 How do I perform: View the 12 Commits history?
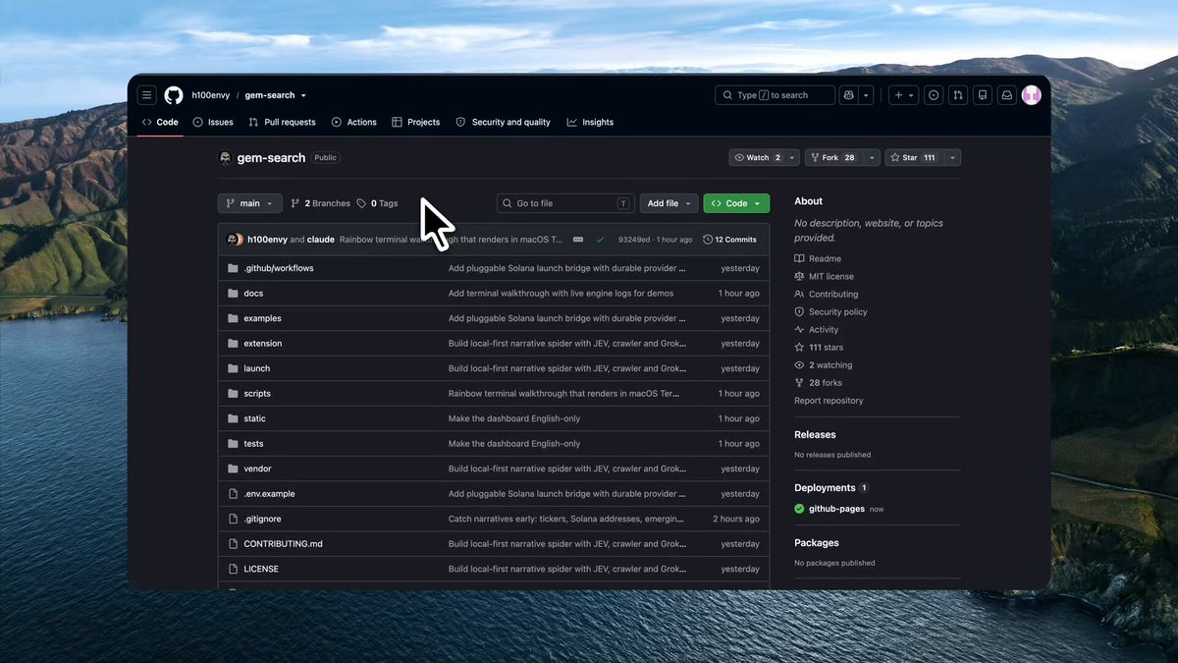(x=730, y=240)
